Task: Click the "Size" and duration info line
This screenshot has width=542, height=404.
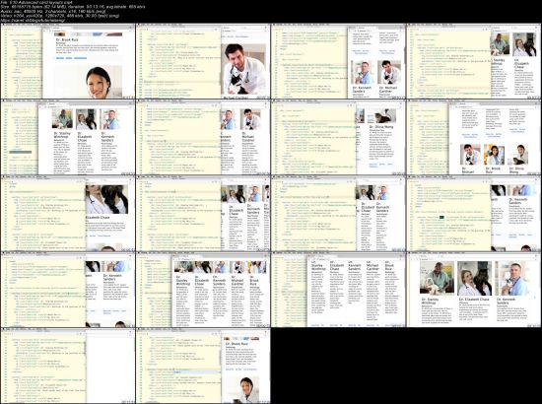Action: coord(73,7)
